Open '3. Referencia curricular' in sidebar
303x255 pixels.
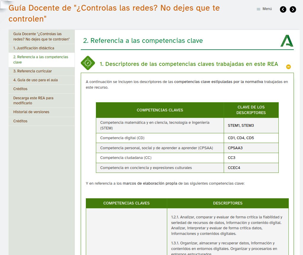pos(41,71)
